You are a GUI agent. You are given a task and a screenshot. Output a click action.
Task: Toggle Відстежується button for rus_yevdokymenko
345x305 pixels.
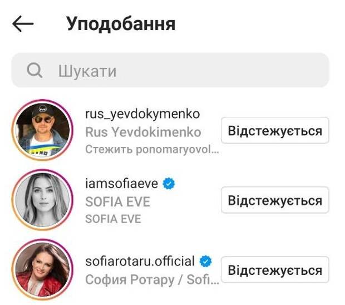click(x=275, y=130)
